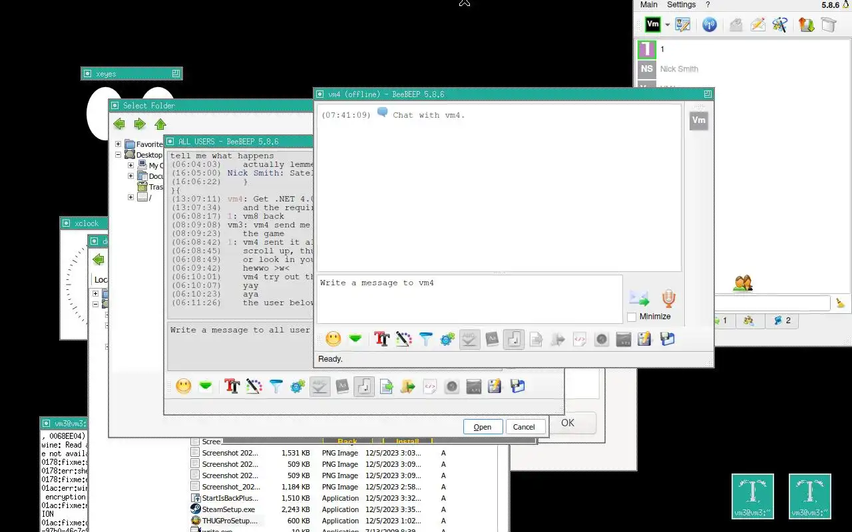Click search field in BeeBEEP main window
The width and height of the screenshot is (852, 532).
772,303
